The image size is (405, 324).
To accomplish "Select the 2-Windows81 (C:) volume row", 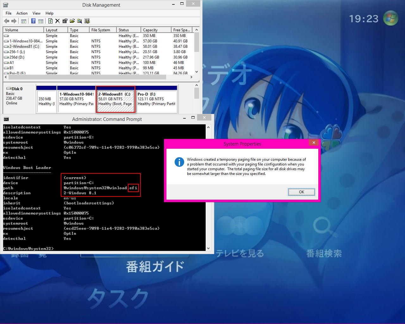I will pos(98,47).
